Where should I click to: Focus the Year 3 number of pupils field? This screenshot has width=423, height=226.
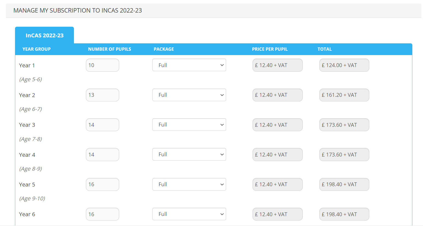click(103, 125)
